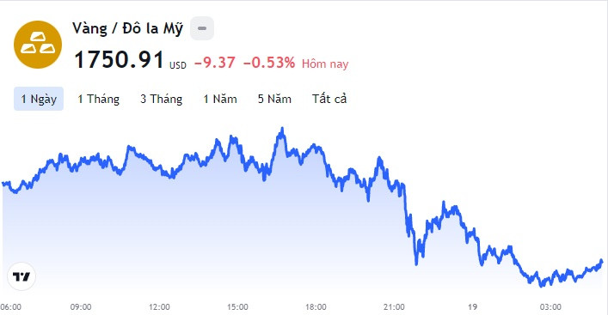This screenshot has width=608, height=315.
Task: Select the Tất cả time range
Action: [329, 99]
